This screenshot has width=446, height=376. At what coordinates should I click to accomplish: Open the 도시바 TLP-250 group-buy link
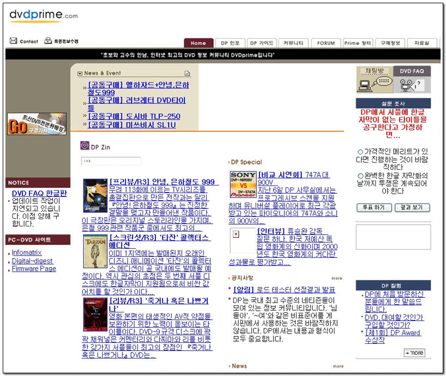click(x=134, y=116)
